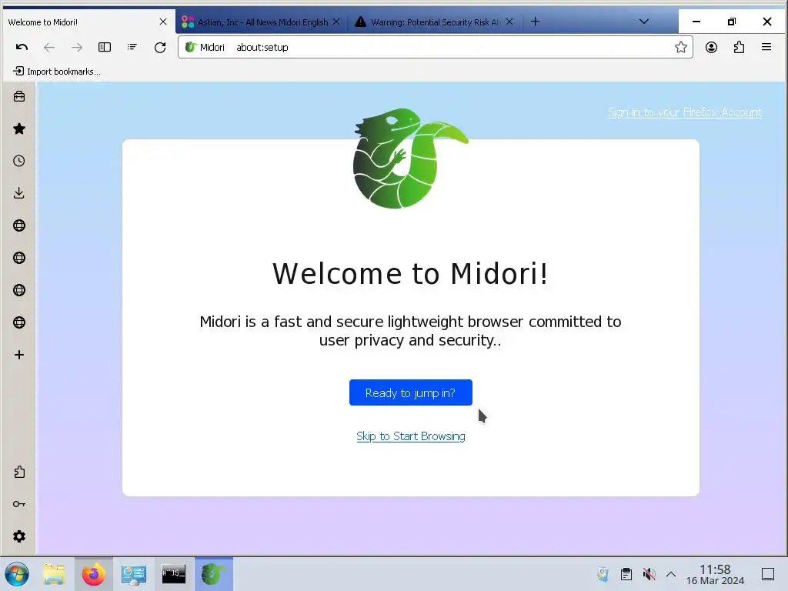The image size is (788, 591).
Task: Click the Midori logo image
Action: point(411,159)
